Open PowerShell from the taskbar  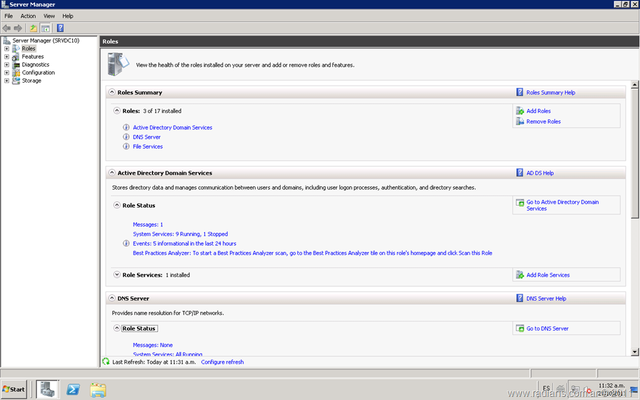[x=73, y=389]
